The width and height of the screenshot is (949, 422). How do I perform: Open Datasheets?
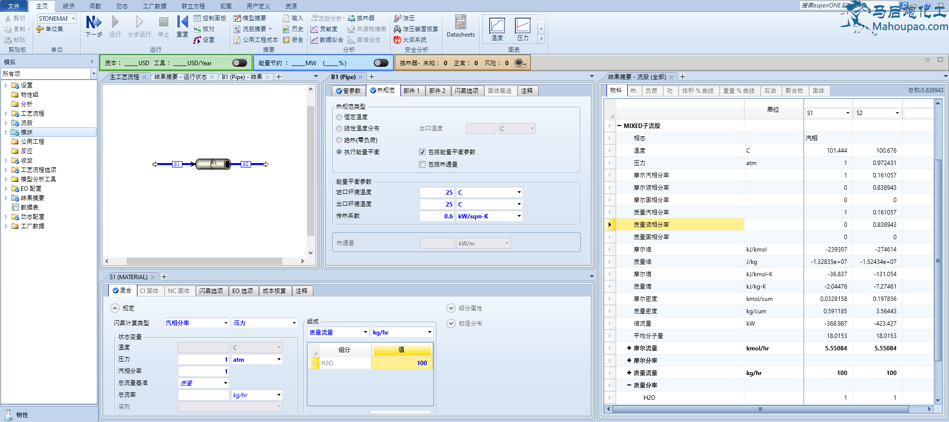coord(461,26)
